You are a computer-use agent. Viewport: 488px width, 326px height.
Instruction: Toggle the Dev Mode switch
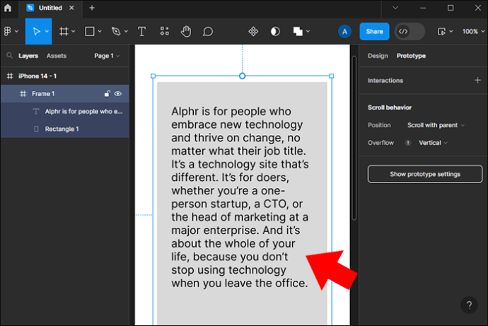[x=409, y=31]
